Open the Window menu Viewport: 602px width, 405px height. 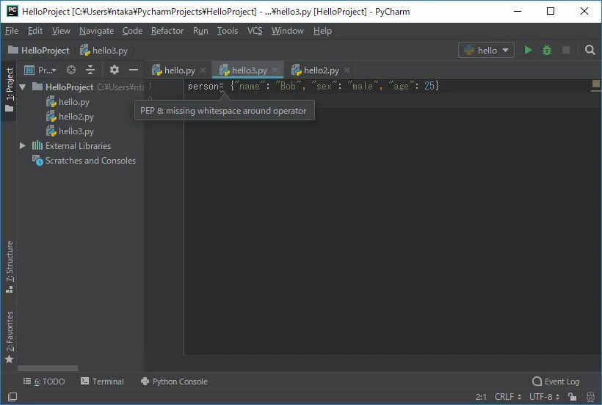pyautogui.click(x=288, y=31)
